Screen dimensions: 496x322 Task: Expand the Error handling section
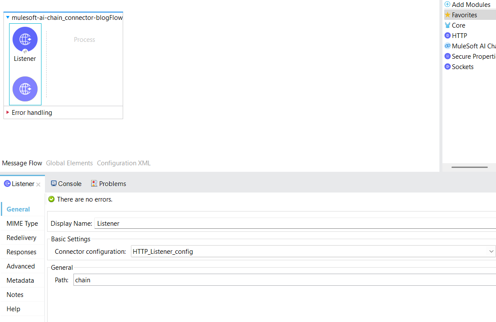(x=8, y=113)
